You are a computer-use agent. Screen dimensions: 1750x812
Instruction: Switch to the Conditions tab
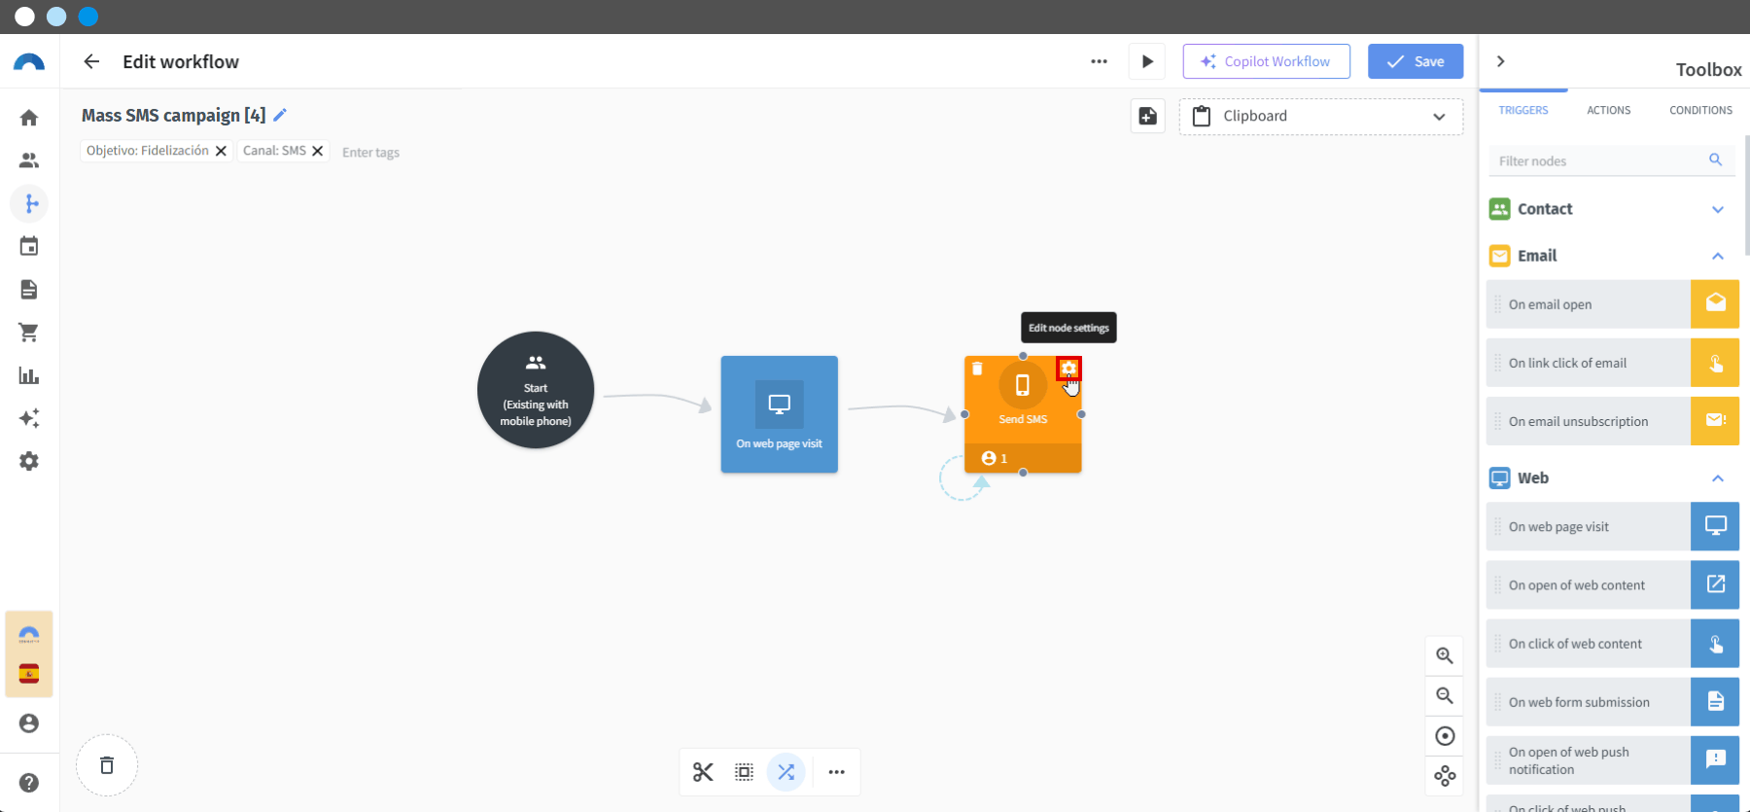tap(1700, 110)
